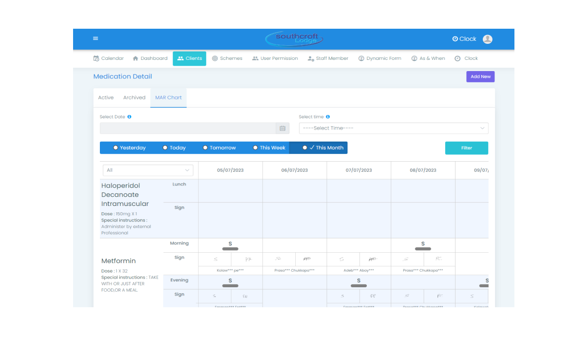Click the Southcroft Lodge logo
Image resolution: width=588 pixels, height=353 pixels.
tap(294, 39)
